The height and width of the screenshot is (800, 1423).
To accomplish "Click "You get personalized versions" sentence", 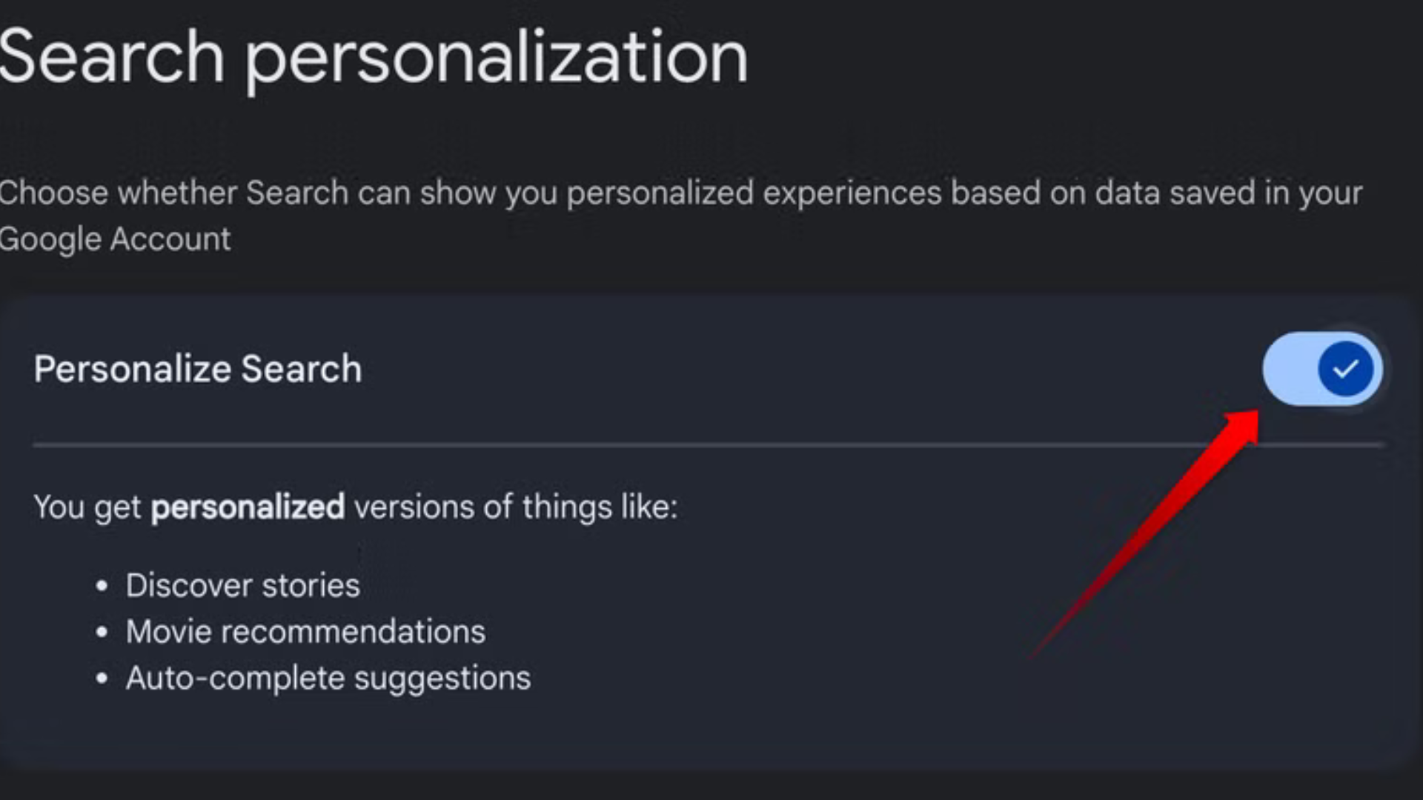I will click(356, 507).
